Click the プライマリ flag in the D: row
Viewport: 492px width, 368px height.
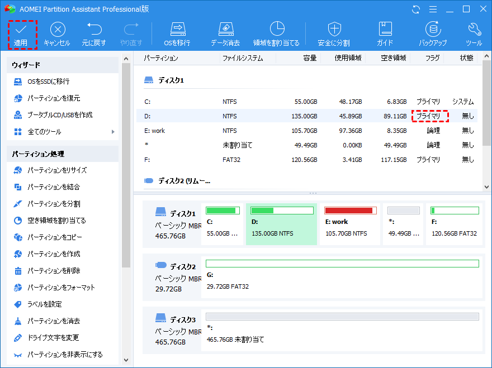[x=429, y=116]
